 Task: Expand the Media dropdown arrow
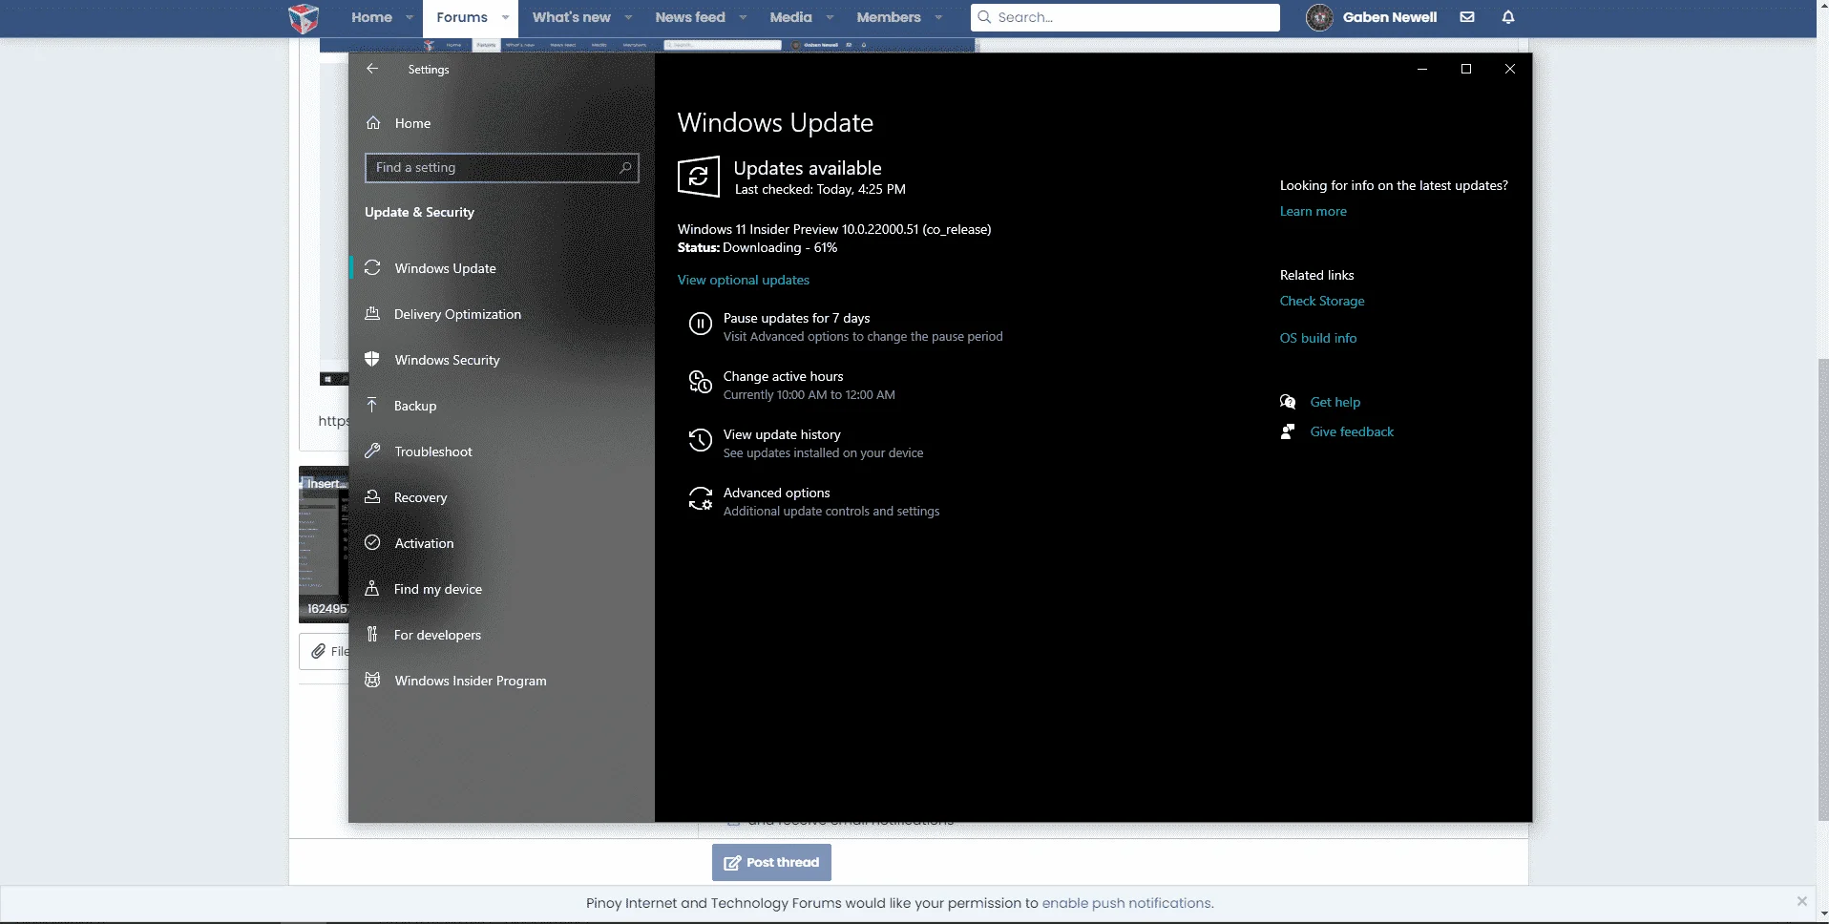(x=830, y=17)
